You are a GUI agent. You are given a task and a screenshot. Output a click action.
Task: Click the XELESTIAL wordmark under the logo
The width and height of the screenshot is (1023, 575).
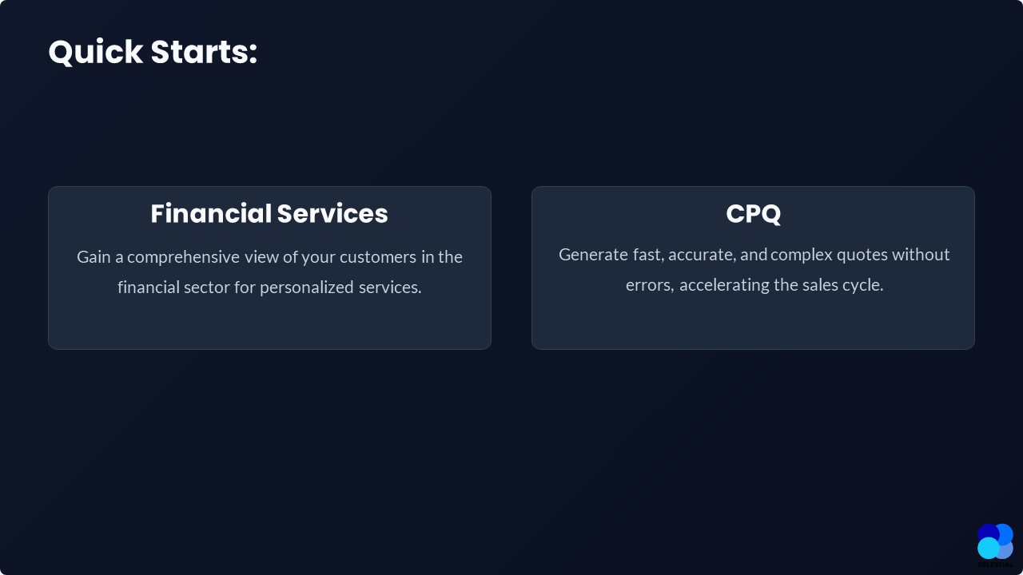(995, 565)
